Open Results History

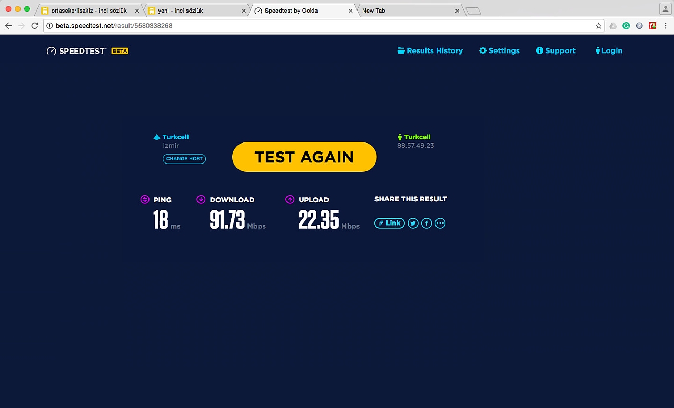pyautogui.click(x=430, y=50)
